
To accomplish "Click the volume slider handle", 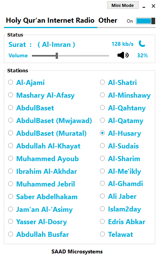I will point(57,56).
